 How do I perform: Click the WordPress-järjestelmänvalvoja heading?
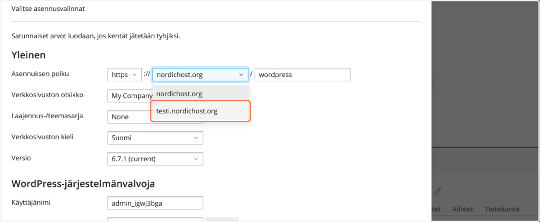click(x=83, y=183)
